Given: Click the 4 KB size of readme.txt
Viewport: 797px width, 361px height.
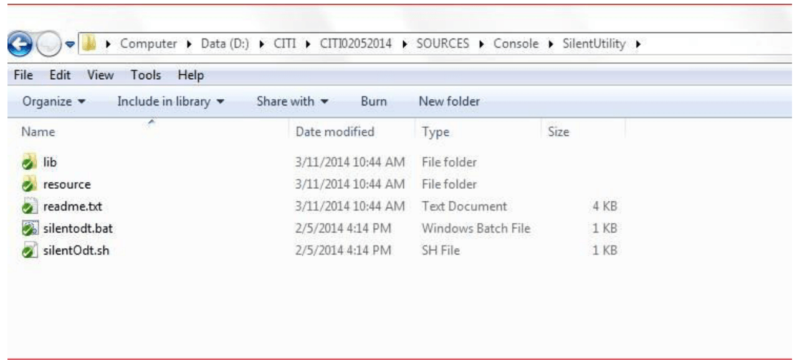Looking at the screenshot, I should tap(604, 206).
